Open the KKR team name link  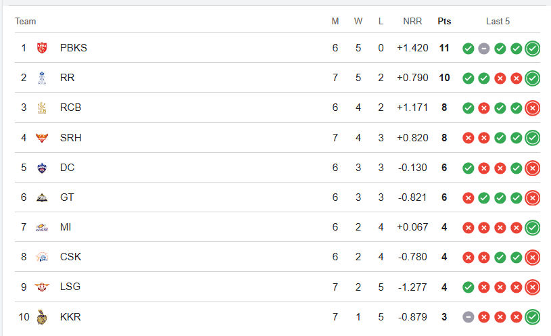(70, 316)
